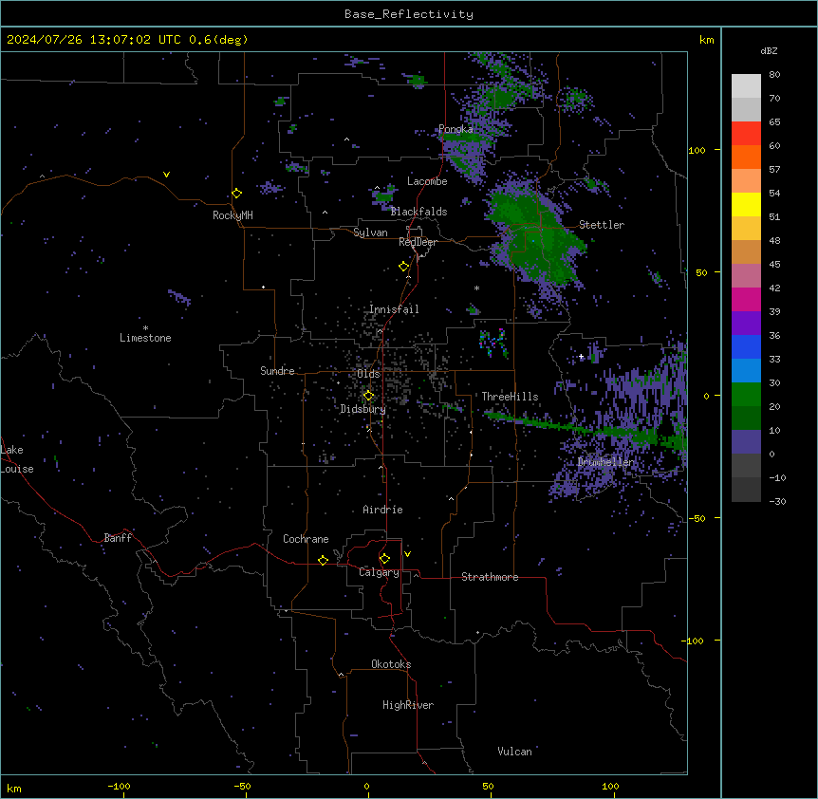818x799 pixels.
Task: Click the dBZ legend heading
Action: (769, 50)
